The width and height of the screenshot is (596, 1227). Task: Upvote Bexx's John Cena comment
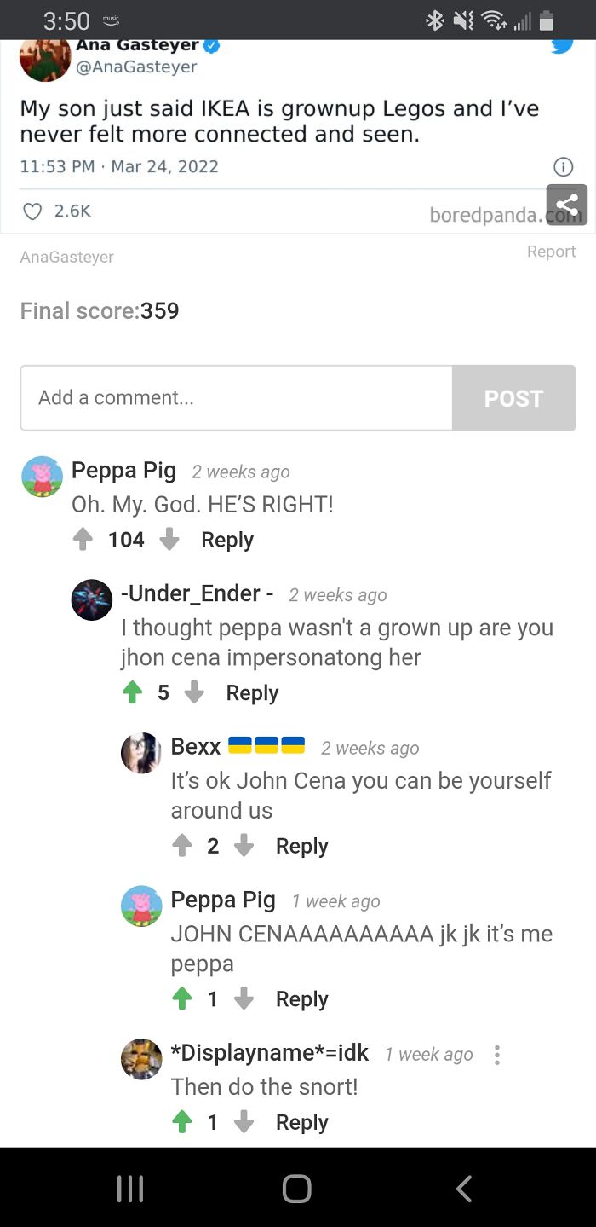click(x=181, y=846)
